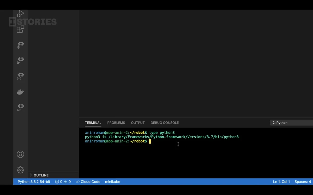The height and width of the screenshot is (195, 313).
Task: Open the OUTPUT panel tab
Action: (138, 122)
